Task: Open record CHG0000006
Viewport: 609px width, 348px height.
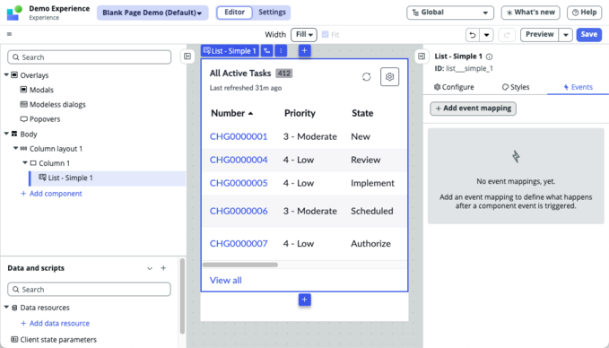Action: tap(239, 212)
